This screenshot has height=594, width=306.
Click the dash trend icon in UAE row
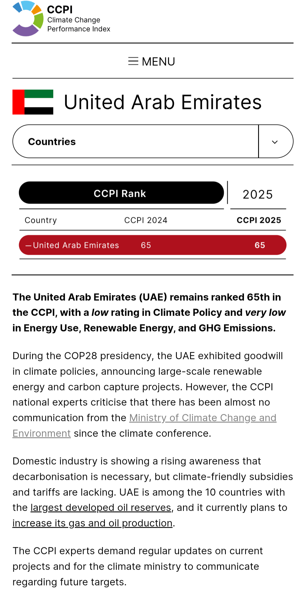28,246
